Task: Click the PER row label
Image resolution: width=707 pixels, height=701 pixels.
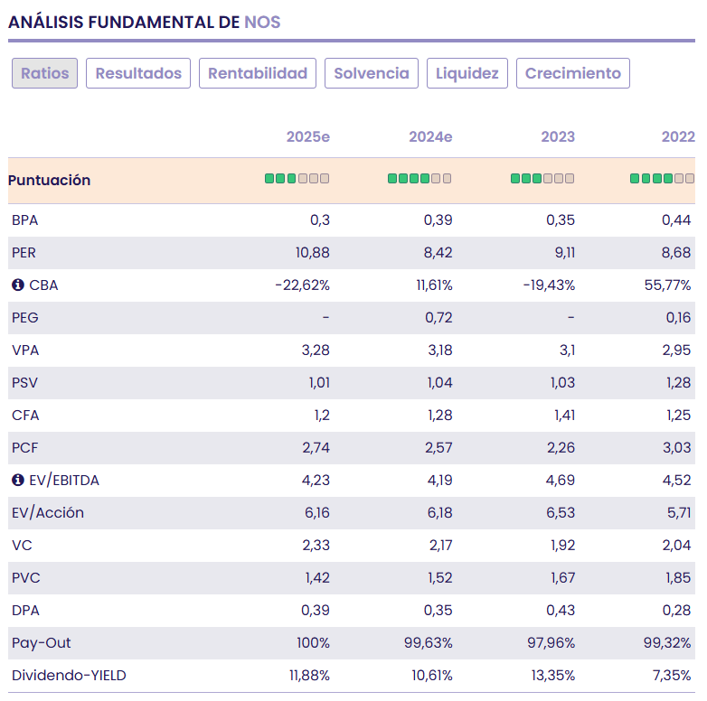Action: pos(24,253)
